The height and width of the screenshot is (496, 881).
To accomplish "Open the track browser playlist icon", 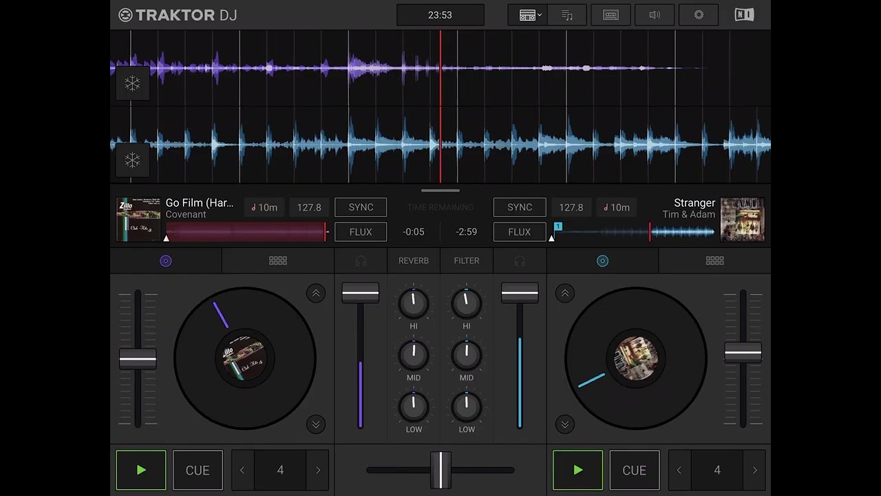I will pos(567,15).
